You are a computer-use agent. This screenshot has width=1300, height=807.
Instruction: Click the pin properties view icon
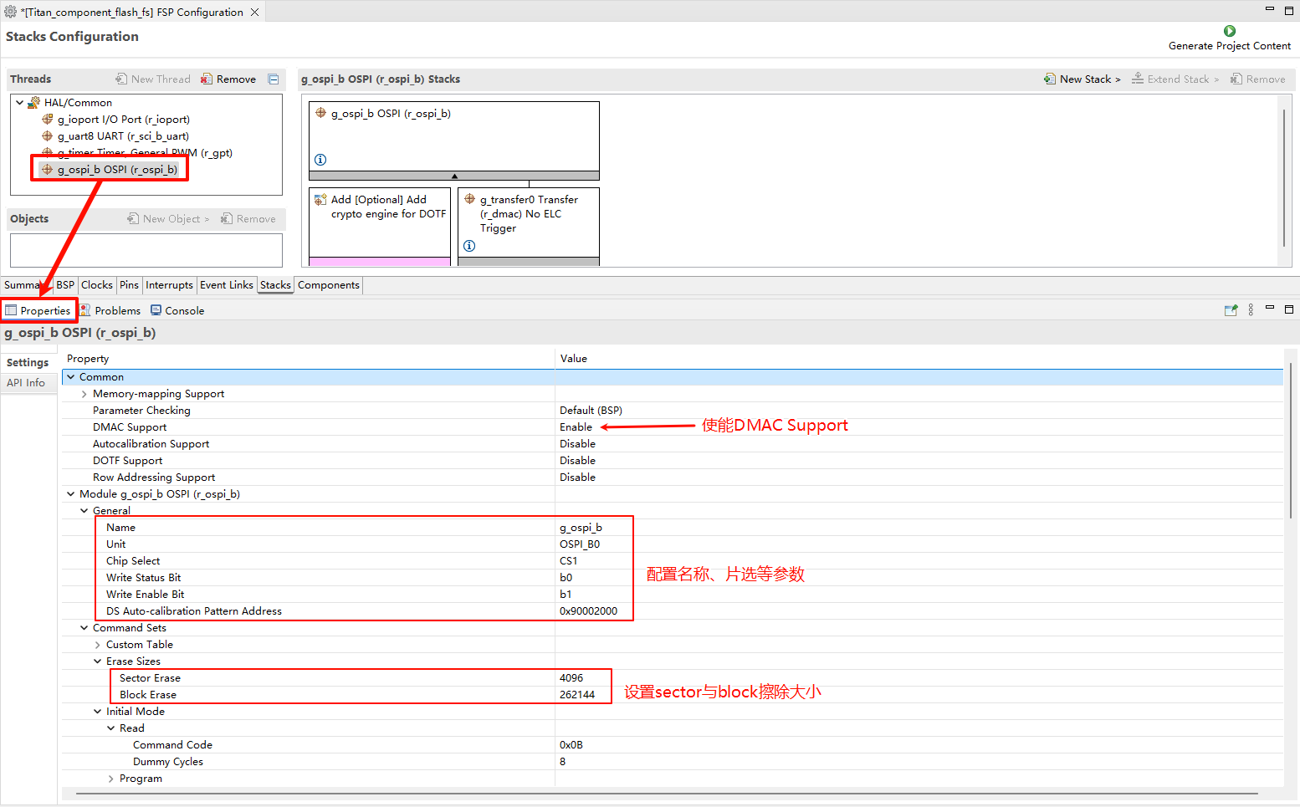[1231, 310]
